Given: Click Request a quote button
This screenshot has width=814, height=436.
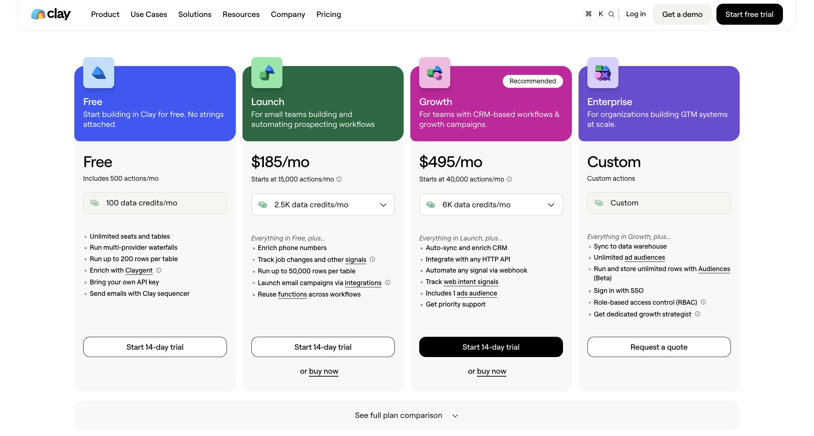Looking at the screenshot, I should [659, 347].
